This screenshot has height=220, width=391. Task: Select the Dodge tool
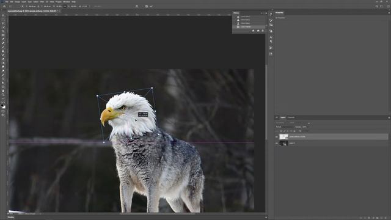click(3, 71)
